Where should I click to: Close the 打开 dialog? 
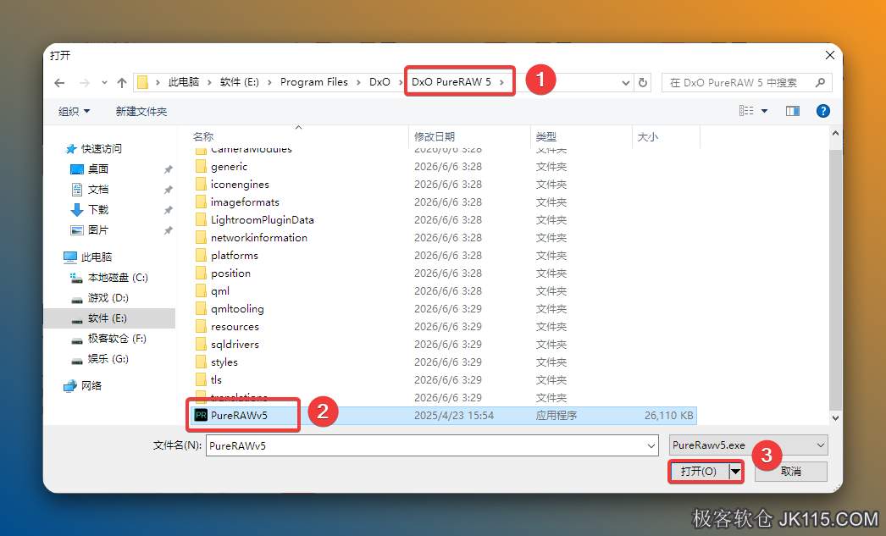(x=829, y=55)
